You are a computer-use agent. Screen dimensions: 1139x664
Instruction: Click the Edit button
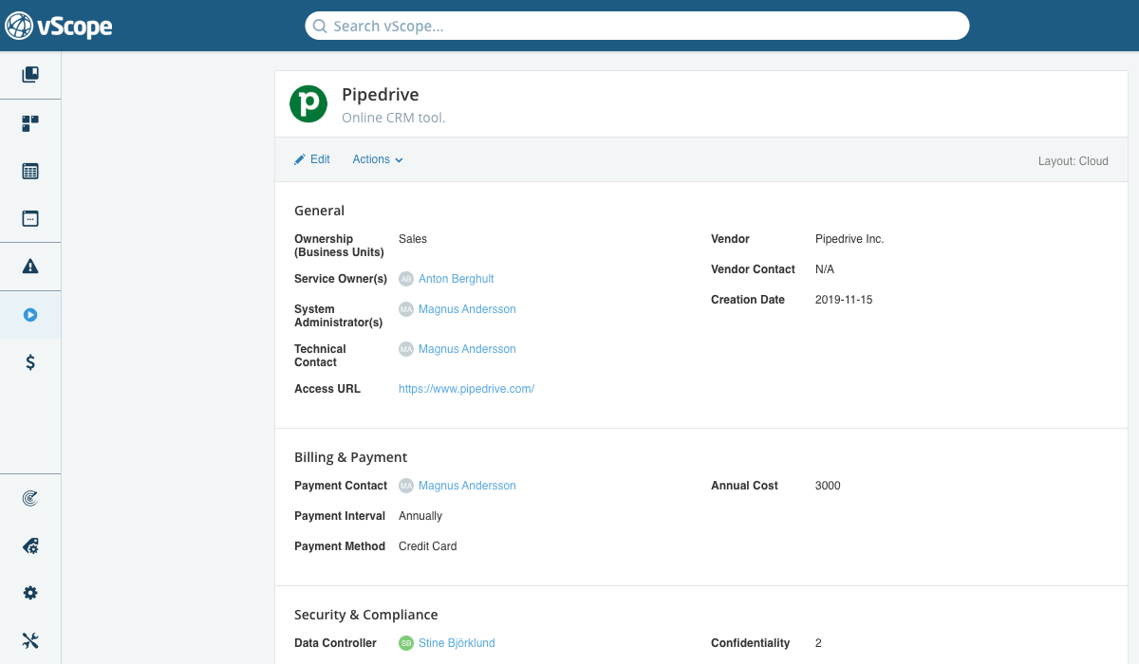[x=312, y=159]
